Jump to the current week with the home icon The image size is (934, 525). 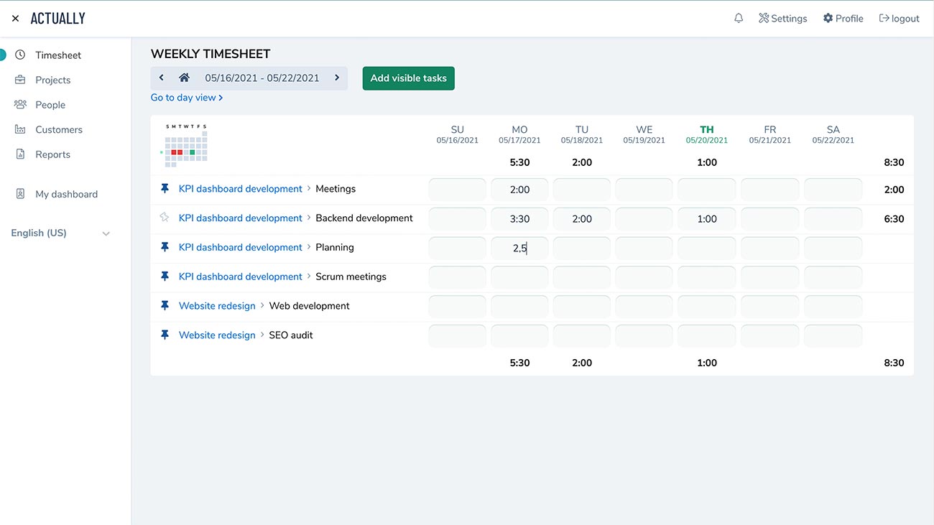(185, 78)
